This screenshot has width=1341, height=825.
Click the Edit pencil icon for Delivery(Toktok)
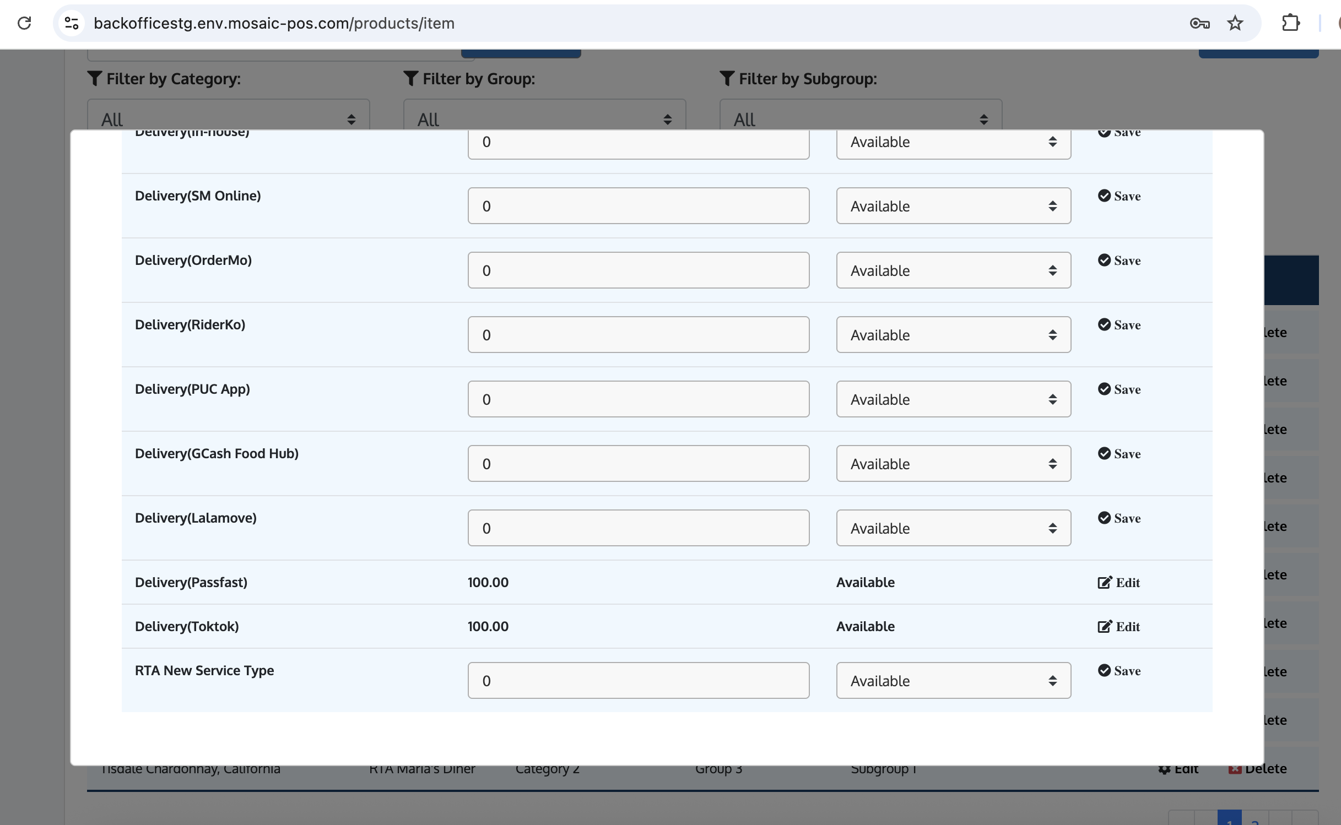[1105, 627]
